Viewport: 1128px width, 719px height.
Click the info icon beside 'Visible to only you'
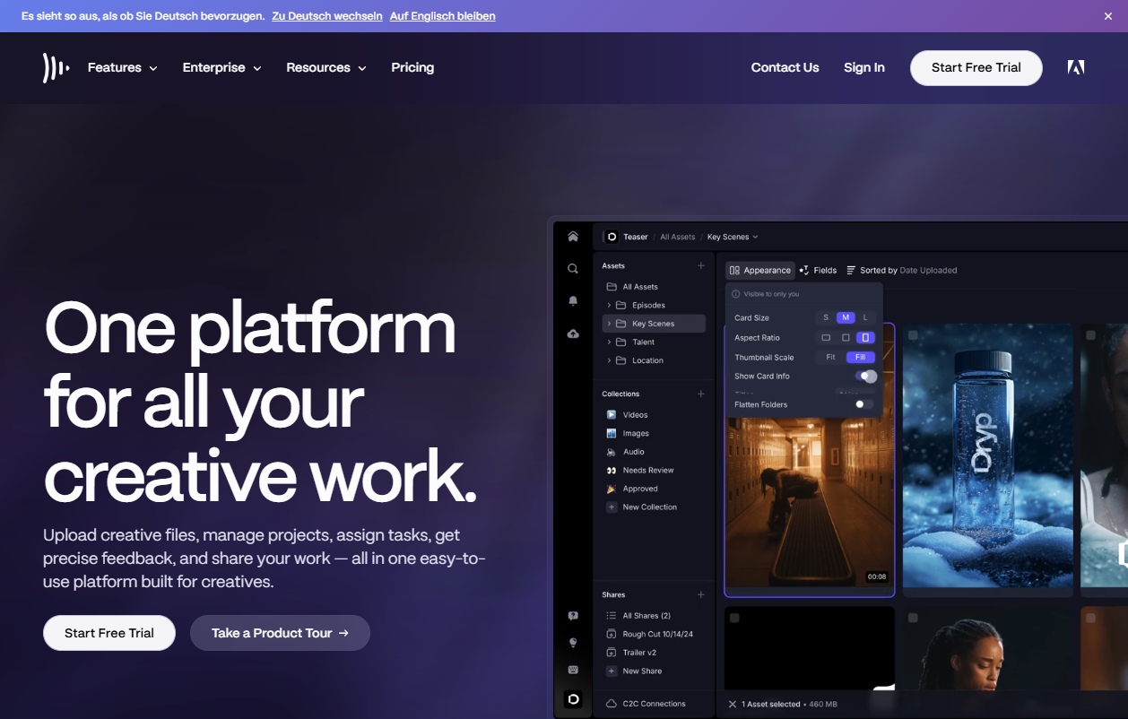point(736,294)
